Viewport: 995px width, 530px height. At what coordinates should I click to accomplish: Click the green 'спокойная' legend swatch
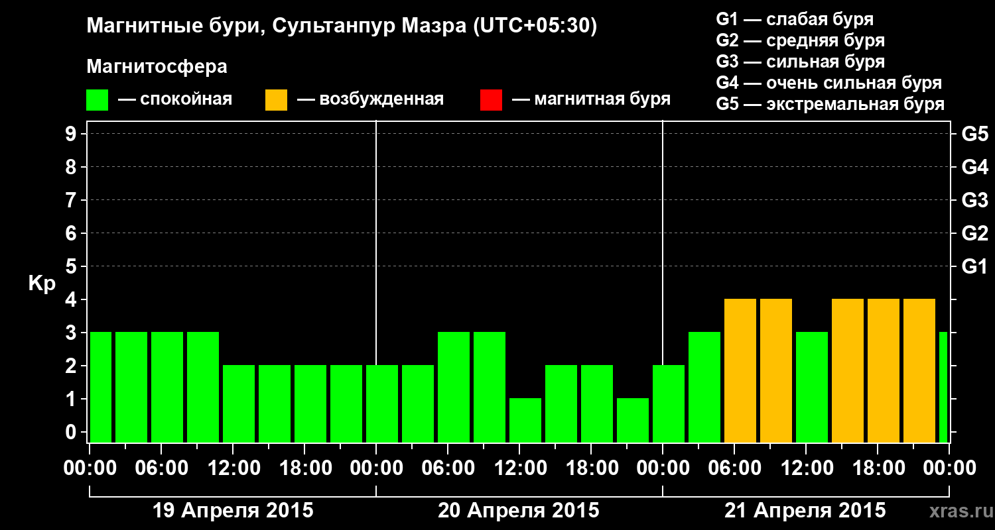point(98,100)
